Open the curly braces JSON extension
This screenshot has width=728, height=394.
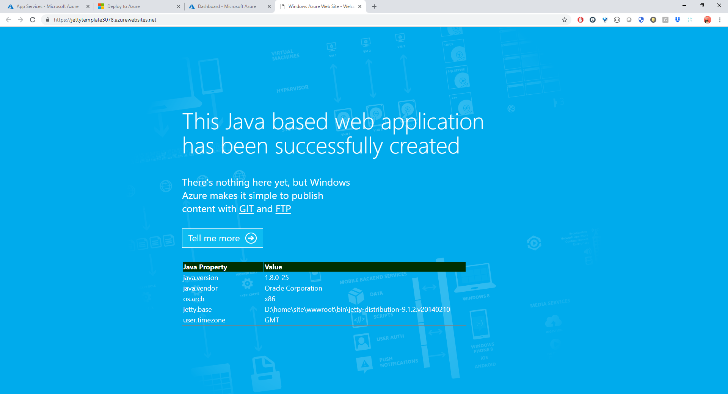click(x=617, y=20)
